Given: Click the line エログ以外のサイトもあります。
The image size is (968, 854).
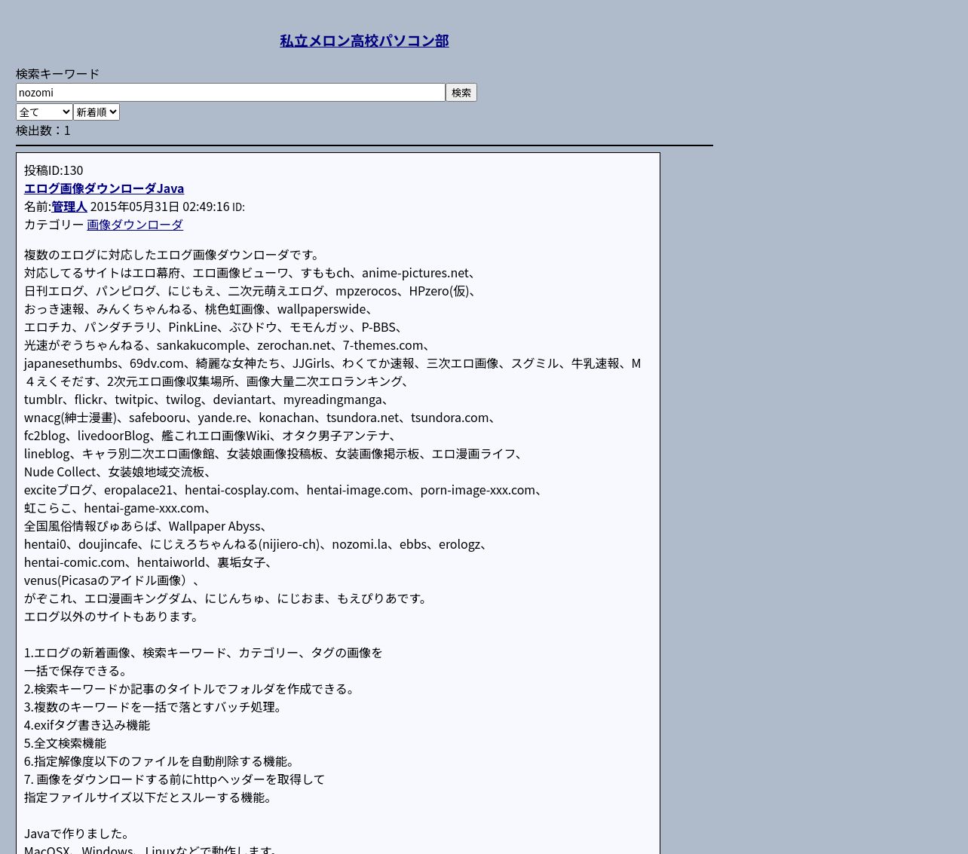Looking at the screenshot, I should pos(113,617).
